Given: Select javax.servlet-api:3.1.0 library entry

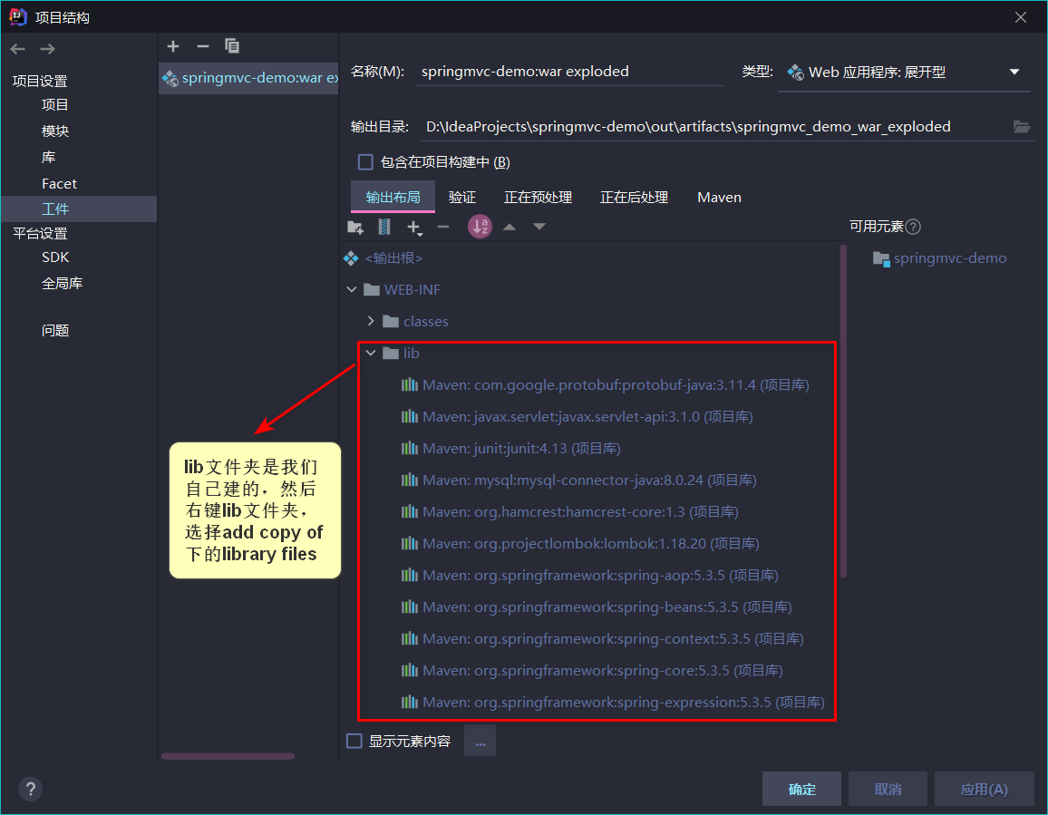Looking at the screenshot, I should pos(577,416).
